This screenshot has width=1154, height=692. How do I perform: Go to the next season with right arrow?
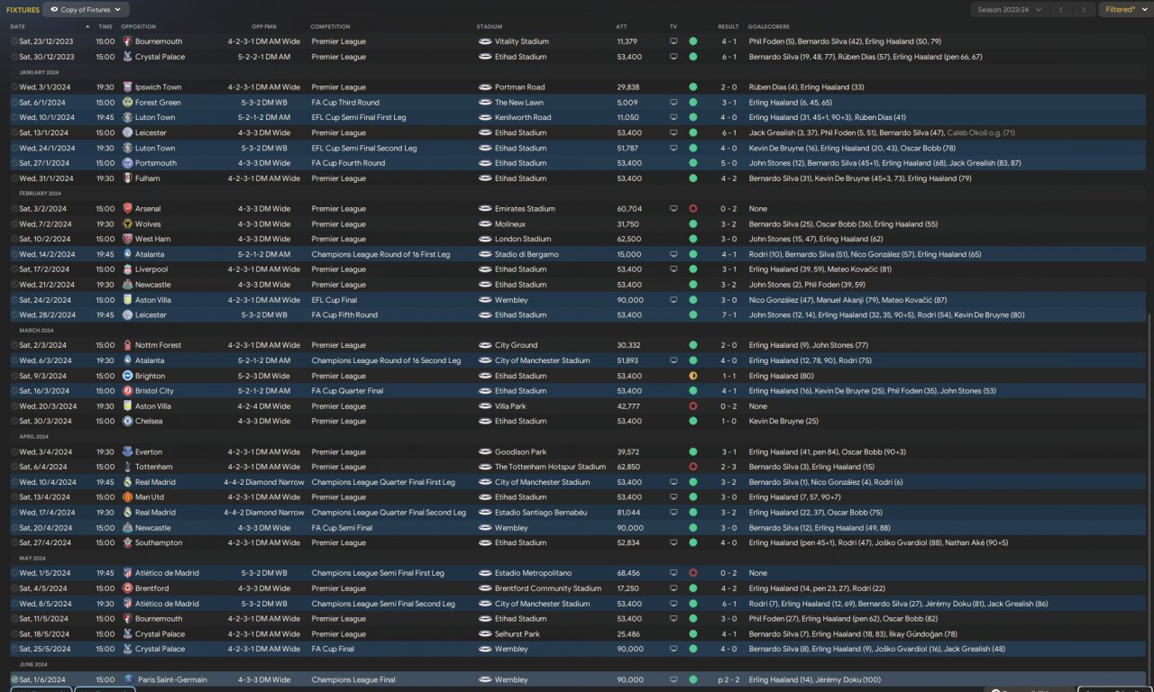point(1084,10)
